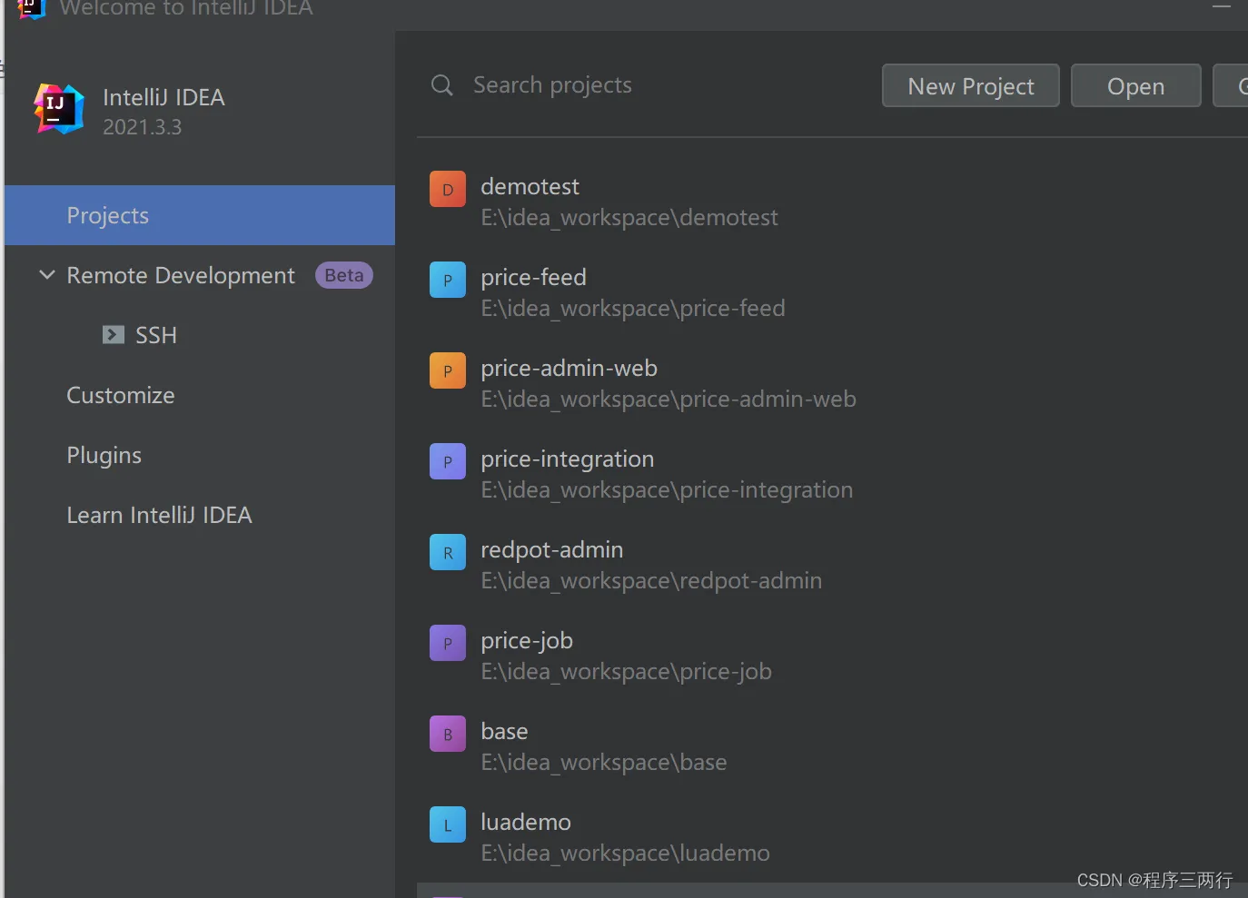Click path E:\idea_workspace\luademo
This screenshot has height=898, width=1248.
tap(625, 854)
